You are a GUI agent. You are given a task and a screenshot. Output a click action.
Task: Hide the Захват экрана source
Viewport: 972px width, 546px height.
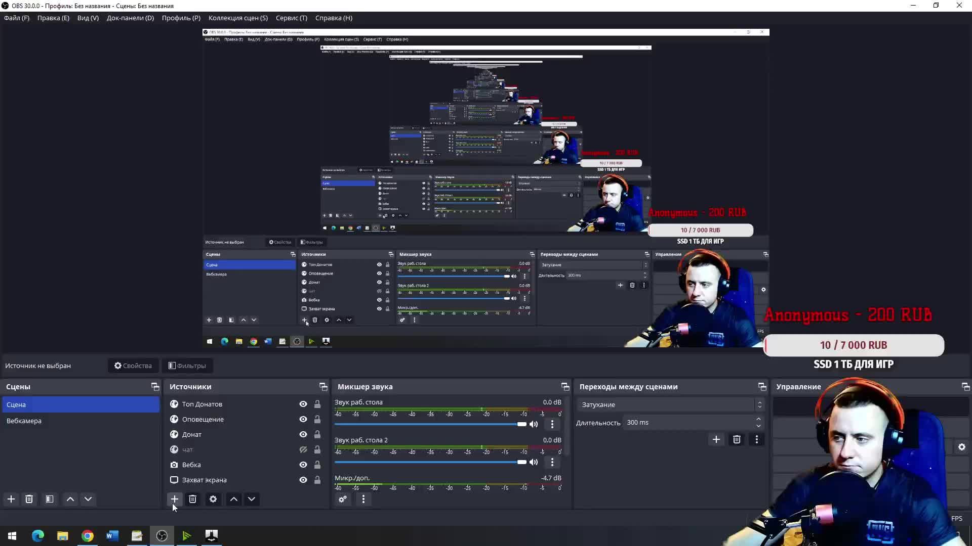[x=303, y=480]
